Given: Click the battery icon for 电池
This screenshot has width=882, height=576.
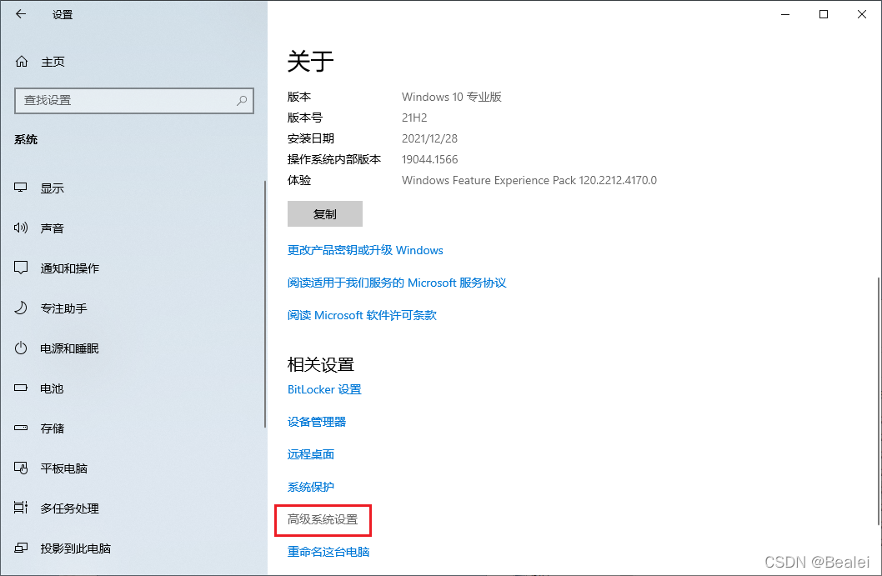Looking at the screenshot, I should pos(21,388).
